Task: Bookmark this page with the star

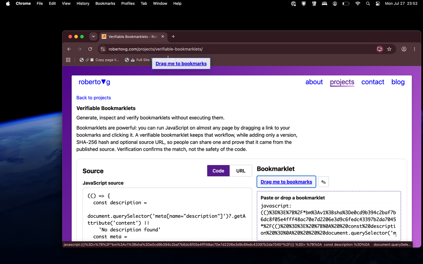Action: pyautogui.click(x=389, y=49)
